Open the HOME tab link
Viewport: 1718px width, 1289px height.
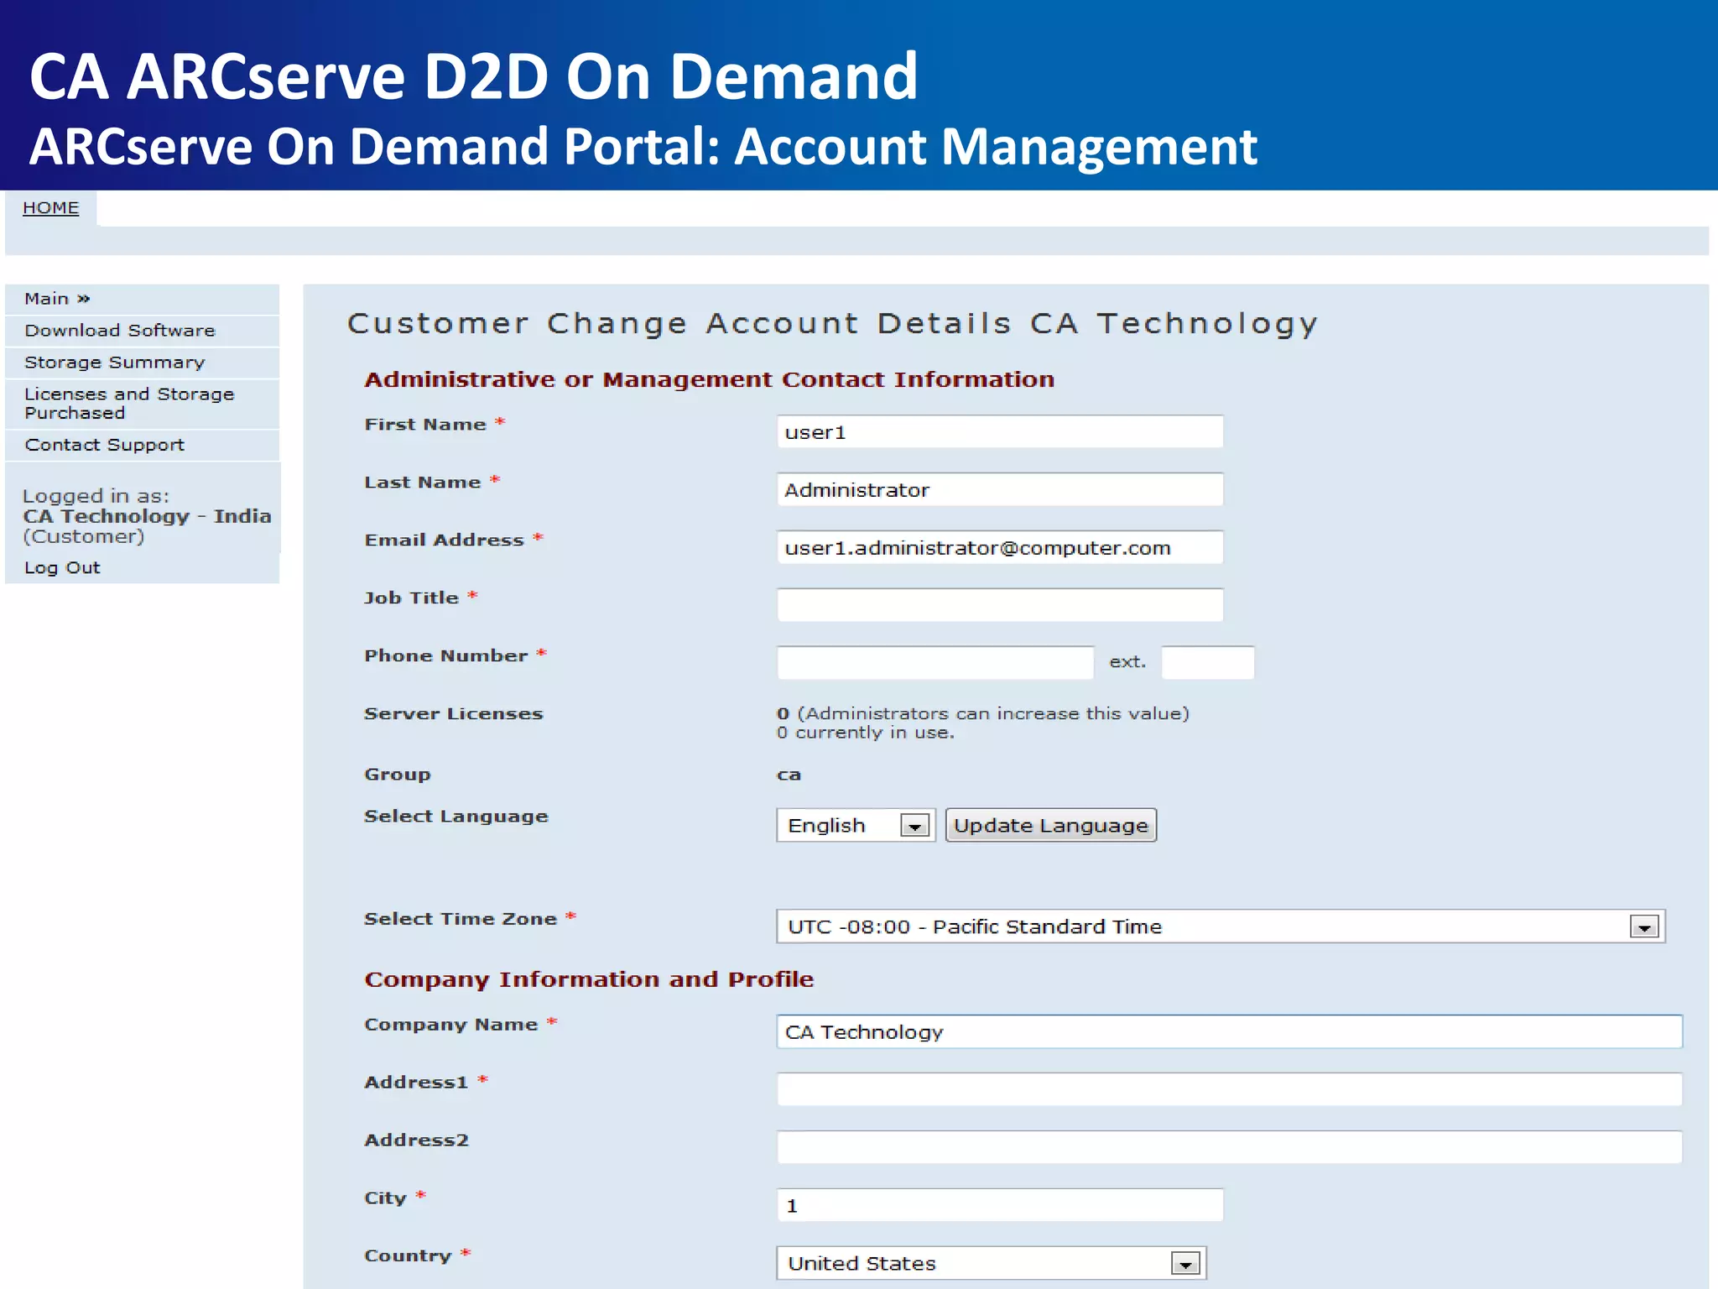click(50, 207)
